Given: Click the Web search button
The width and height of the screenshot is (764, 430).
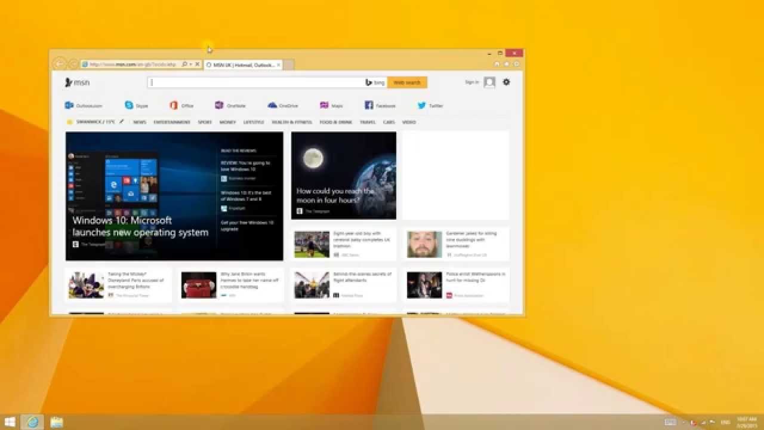Looking at the screenshot, I should click(x=407, y=82).
